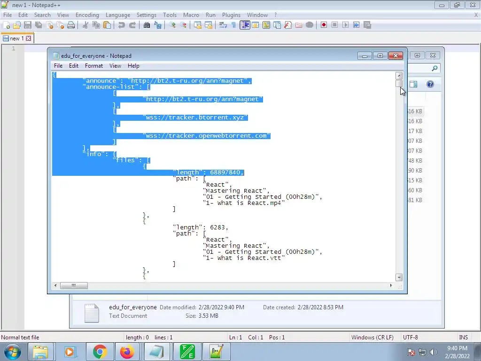481x361 pixels.
Task: Open the Language menu
Action: 118,15
